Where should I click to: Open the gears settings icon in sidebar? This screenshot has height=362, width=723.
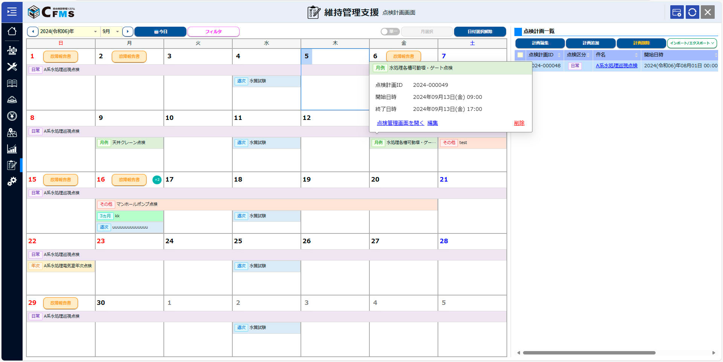pyautogui.click(x=12, y=182)
